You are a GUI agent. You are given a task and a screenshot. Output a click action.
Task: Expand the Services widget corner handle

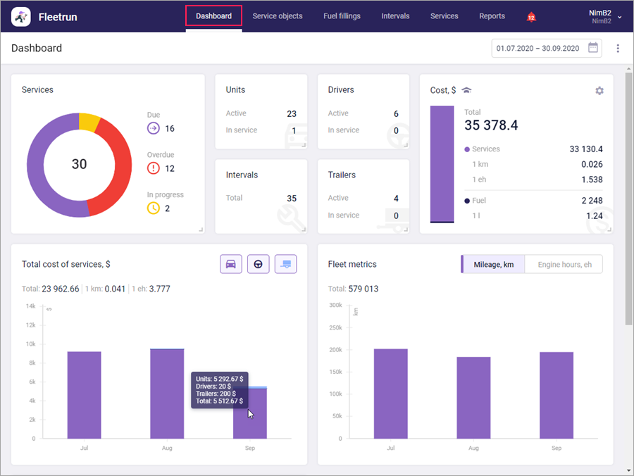(x=201, y=230)
